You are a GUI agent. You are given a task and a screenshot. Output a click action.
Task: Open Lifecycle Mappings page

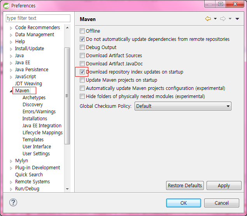(x=42, y=133)
